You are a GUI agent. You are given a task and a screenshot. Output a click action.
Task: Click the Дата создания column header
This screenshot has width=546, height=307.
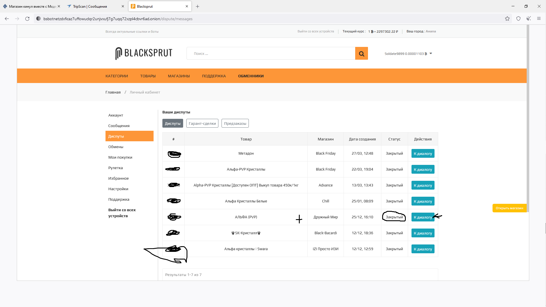(362, 139)
